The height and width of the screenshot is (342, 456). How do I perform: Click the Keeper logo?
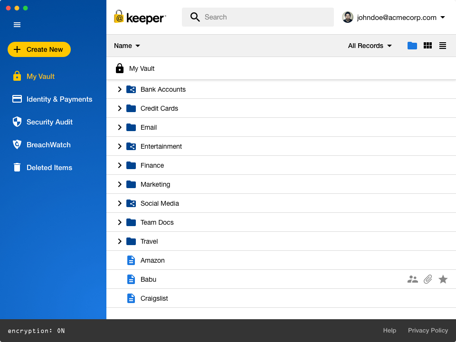(x=140, y=17)
